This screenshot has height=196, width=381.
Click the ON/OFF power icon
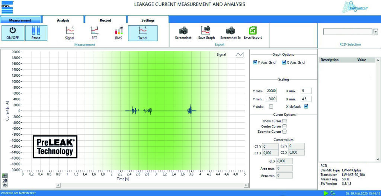12,30
